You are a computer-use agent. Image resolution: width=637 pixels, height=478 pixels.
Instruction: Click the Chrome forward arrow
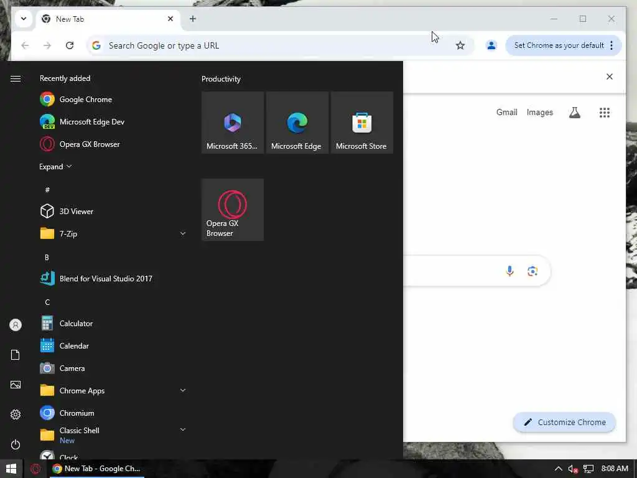[x=47, y=45]
